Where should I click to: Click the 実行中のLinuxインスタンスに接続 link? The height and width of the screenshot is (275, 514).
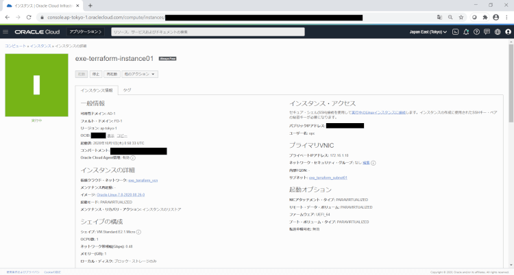click(x=378, y=112)
